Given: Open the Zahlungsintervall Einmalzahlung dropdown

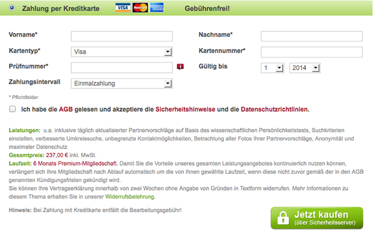Looking at the screenshot, I should pyautogui.click(x=122, y=84).
